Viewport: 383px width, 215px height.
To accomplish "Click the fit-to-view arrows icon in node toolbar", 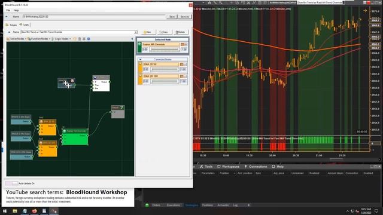I will (84, 39).
